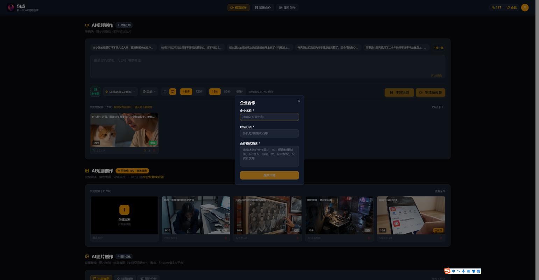
Task: Select the landscape orientation icon
Action: 172,92
